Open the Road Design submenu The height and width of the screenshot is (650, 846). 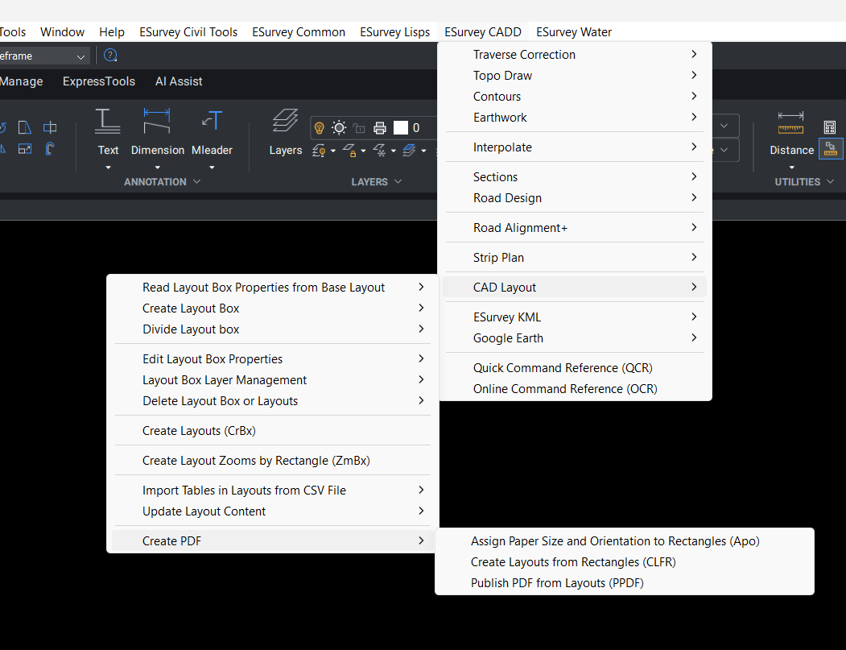[575, 198]
